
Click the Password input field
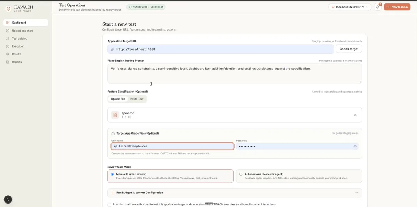pyautogui.click(x=297, y=146)
